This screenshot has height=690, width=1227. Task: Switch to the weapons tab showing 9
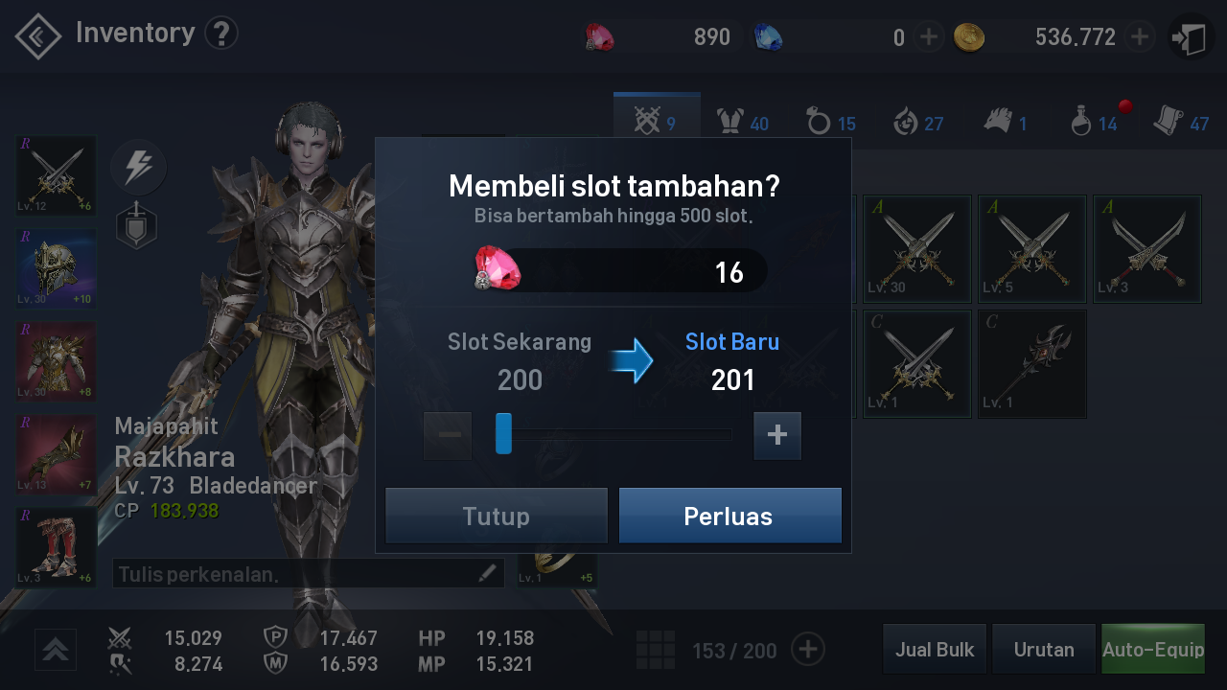657,120
